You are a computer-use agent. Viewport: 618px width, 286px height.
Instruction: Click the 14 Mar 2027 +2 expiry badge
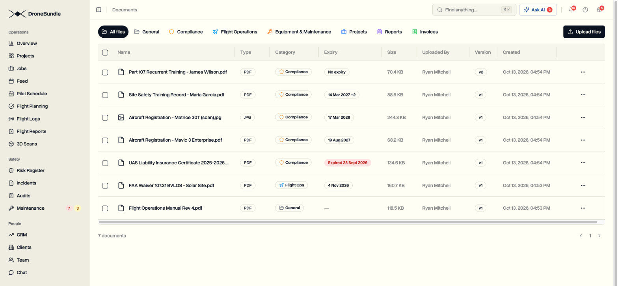(342, 95)
